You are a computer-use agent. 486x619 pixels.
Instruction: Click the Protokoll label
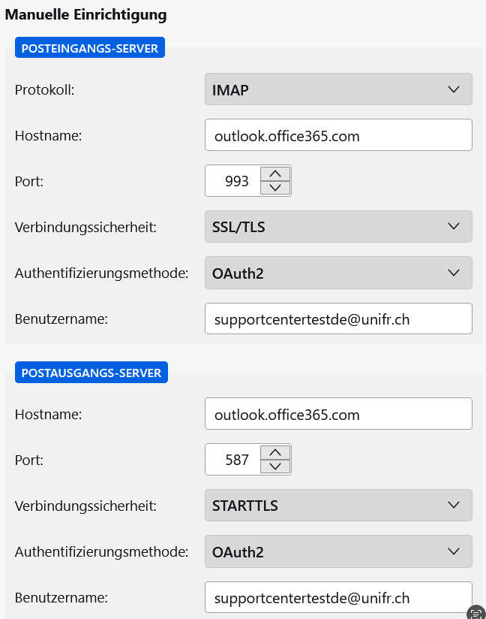click(49, 89)
